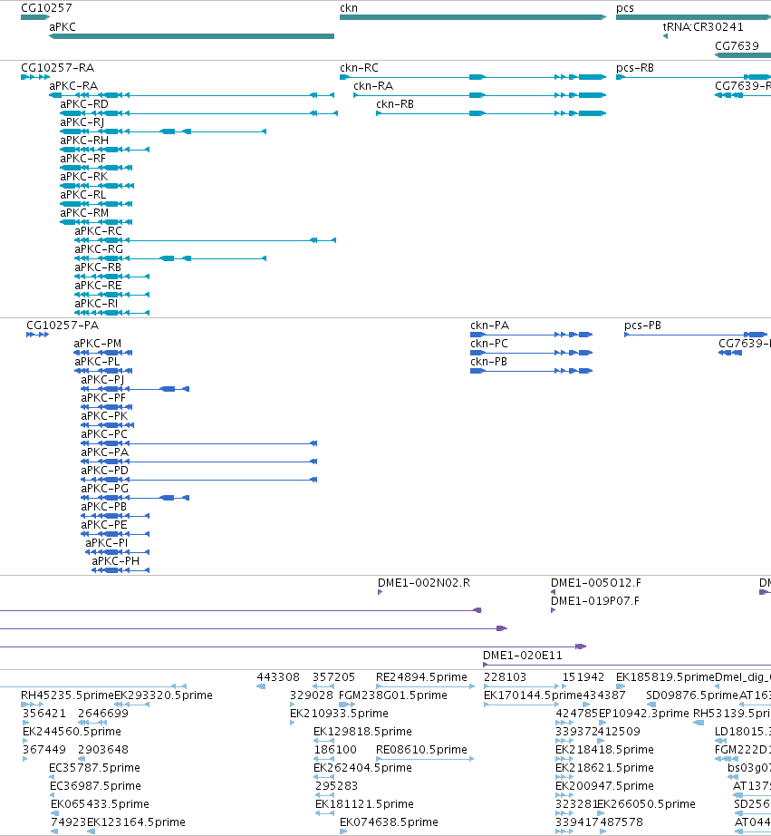Select the aPKC-PJ protein
Viewport: 771px width, 836px height.
click(102, 380)
